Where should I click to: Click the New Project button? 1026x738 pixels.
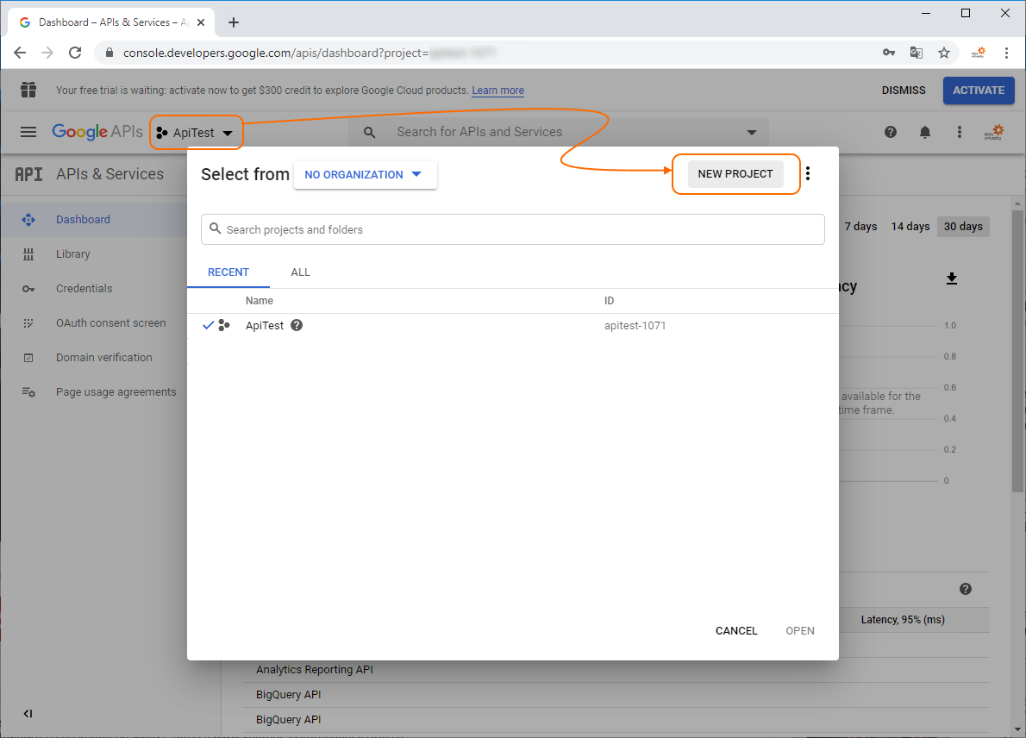(735, 173)
